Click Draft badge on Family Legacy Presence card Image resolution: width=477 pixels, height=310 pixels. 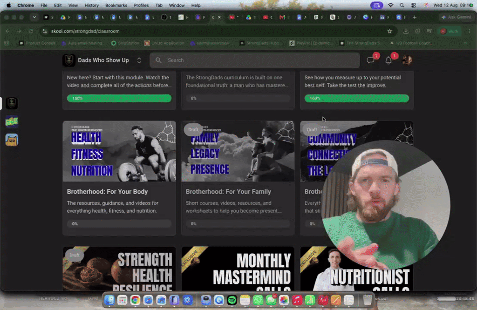tap(193, 130)
